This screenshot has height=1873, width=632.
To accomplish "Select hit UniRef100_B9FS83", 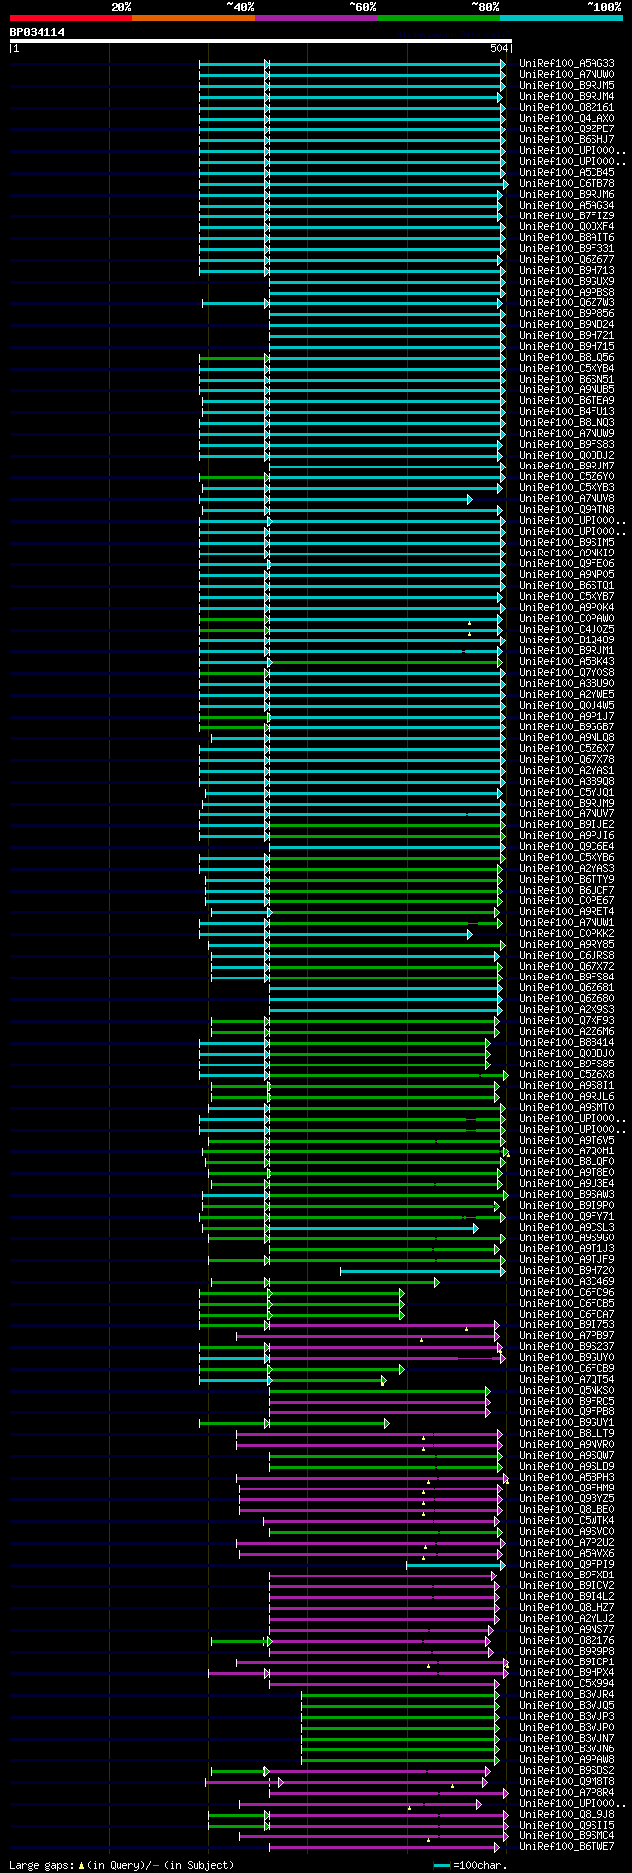I will (567, 445).
